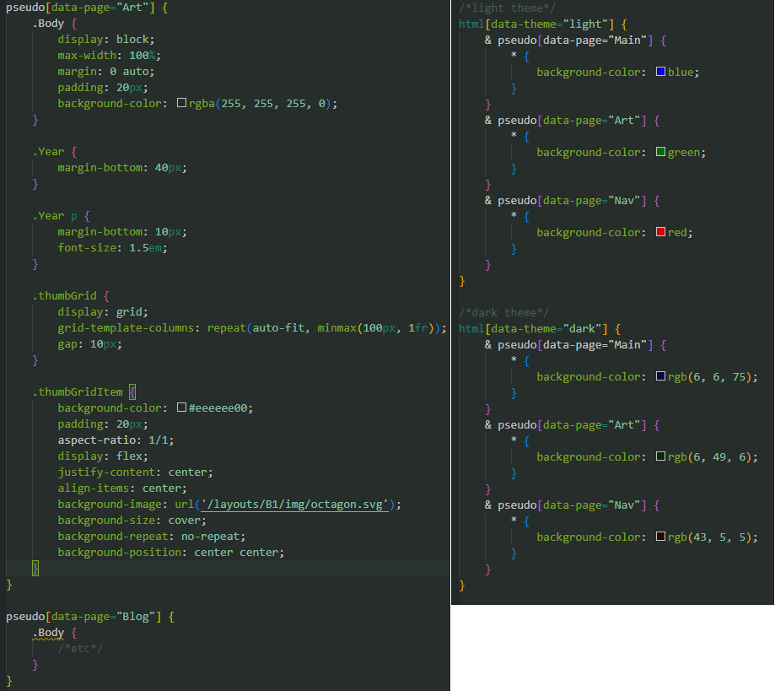Click the 'grid-template-columns' property
Image resolution: width=775 pixels, height=691 pixels.
pos(126,328)
